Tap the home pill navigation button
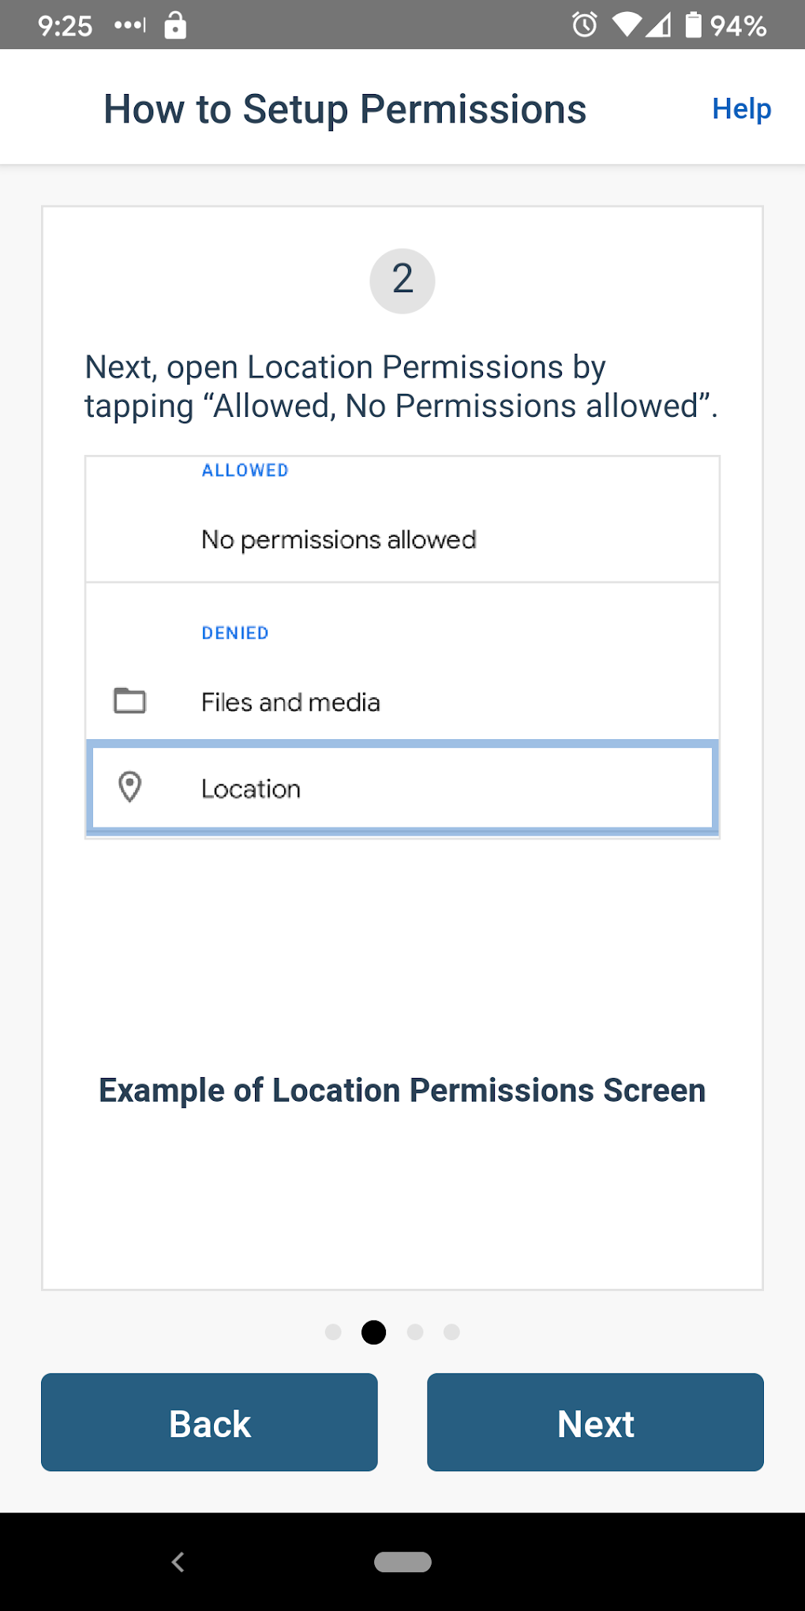Viewport: 805px width, 1611px height. pyautogui.click(x=402, y=1561)
